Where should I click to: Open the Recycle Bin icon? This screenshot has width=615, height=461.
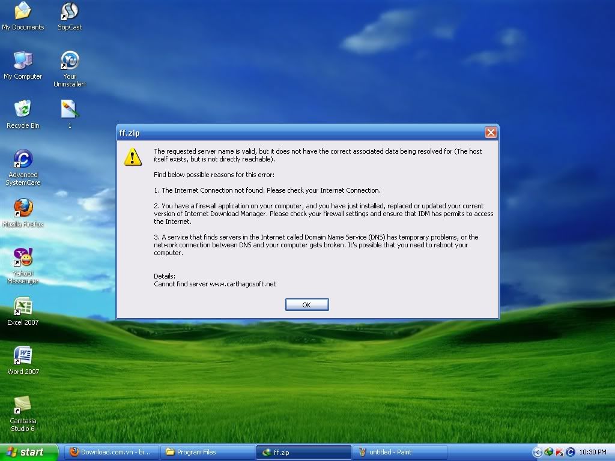(23, 114)
